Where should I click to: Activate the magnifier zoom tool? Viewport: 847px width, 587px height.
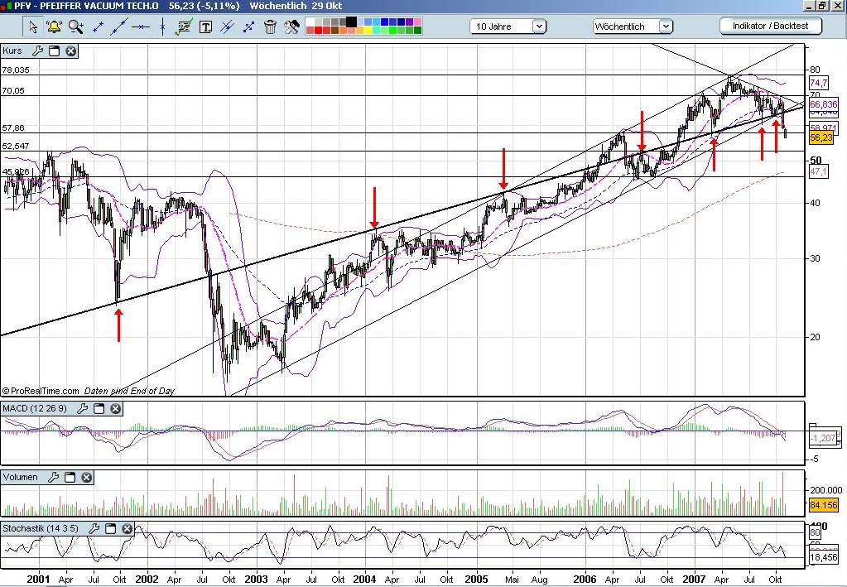[76, 26]
